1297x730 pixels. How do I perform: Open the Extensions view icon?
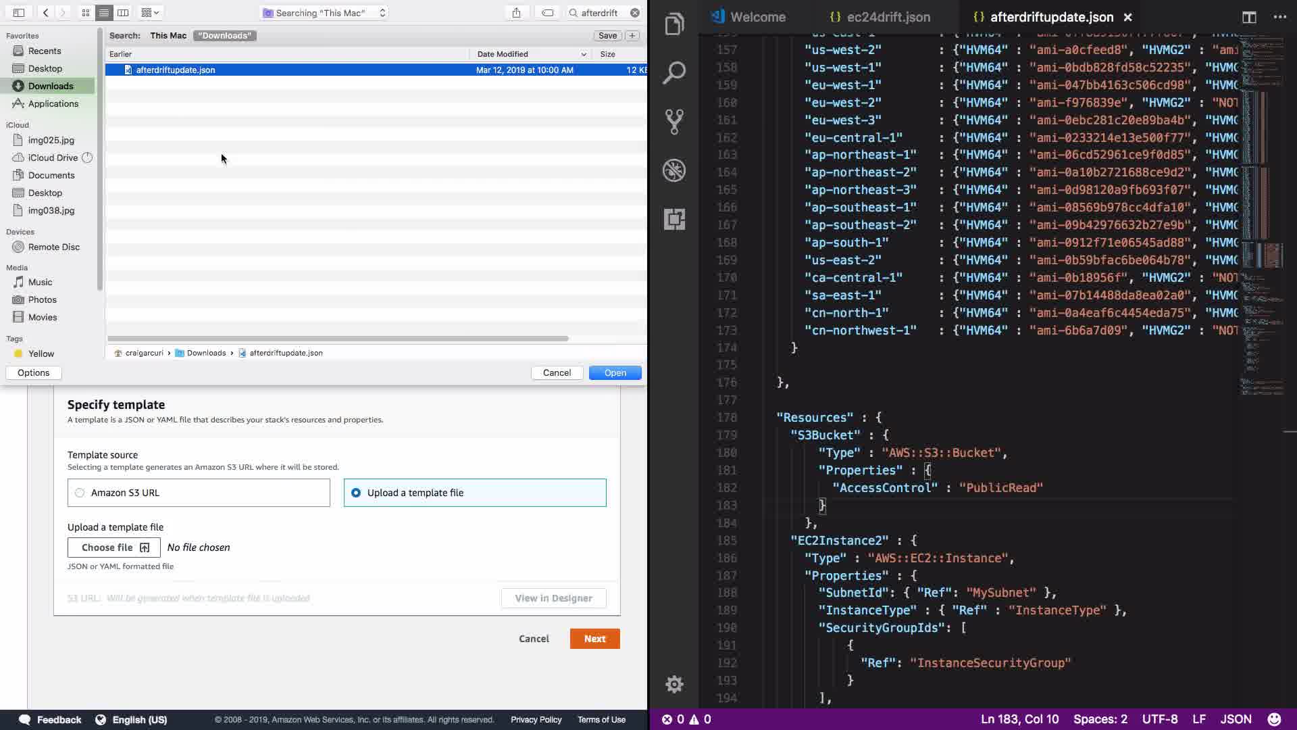(674, 219)
